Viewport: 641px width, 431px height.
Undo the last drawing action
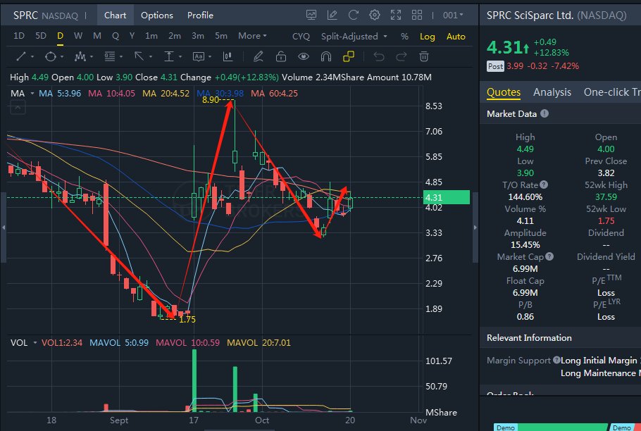click(379, 56)
